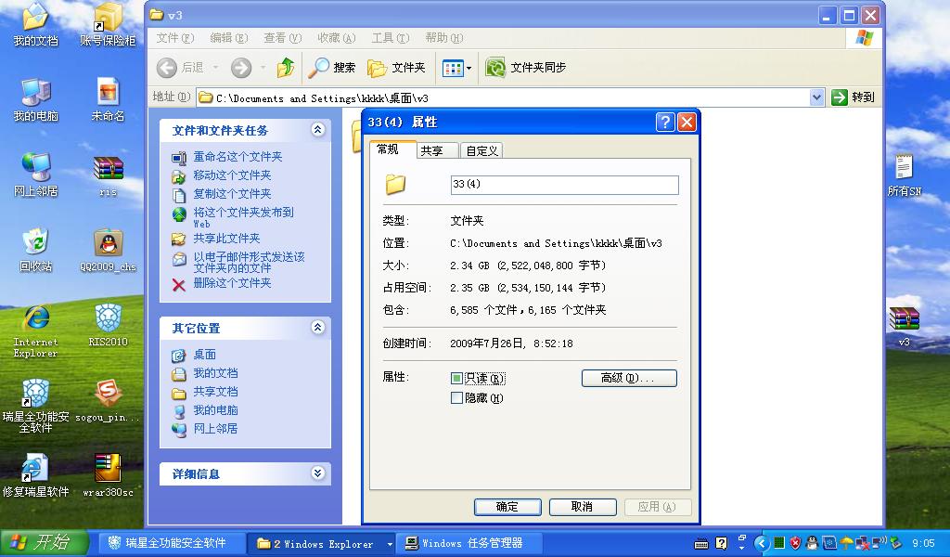Image resolution: width=950 pixels, height=557 pixels.
Task: Open 收藏 menu
Action: pyautogui.click(x=336, y=37)
